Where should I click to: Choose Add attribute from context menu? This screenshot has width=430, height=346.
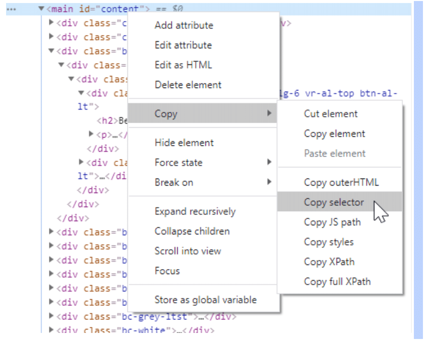click(x=183, y=25)
